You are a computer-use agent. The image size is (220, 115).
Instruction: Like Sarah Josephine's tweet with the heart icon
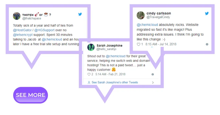point(89,74)
